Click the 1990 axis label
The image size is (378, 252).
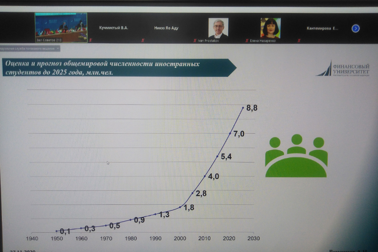coord(155,238)
